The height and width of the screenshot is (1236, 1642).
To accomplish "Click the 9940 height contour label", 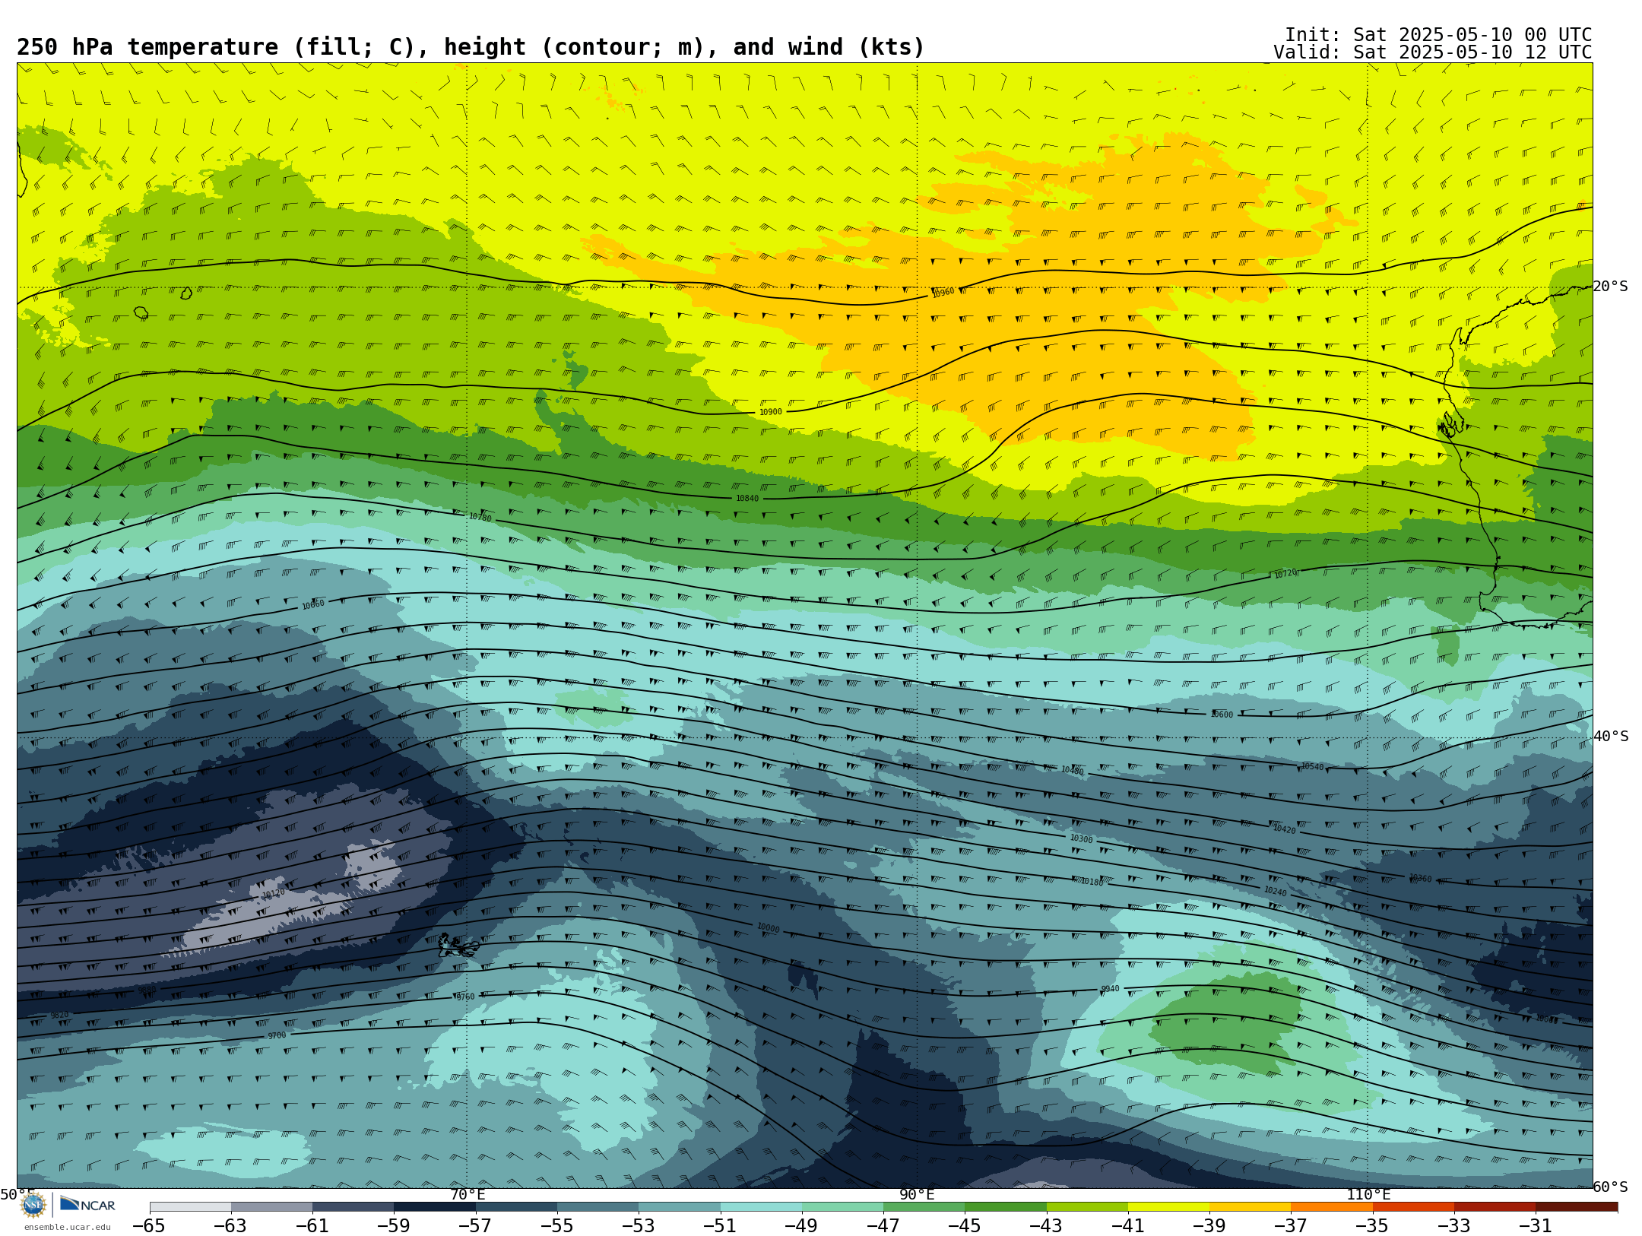I will point(1110,989).
